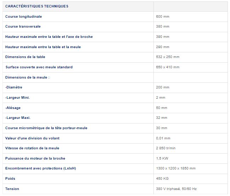Select 'Surface couverte avec meule standard' row
Screen dimensions: 230x196
click(x=39, y=67)
